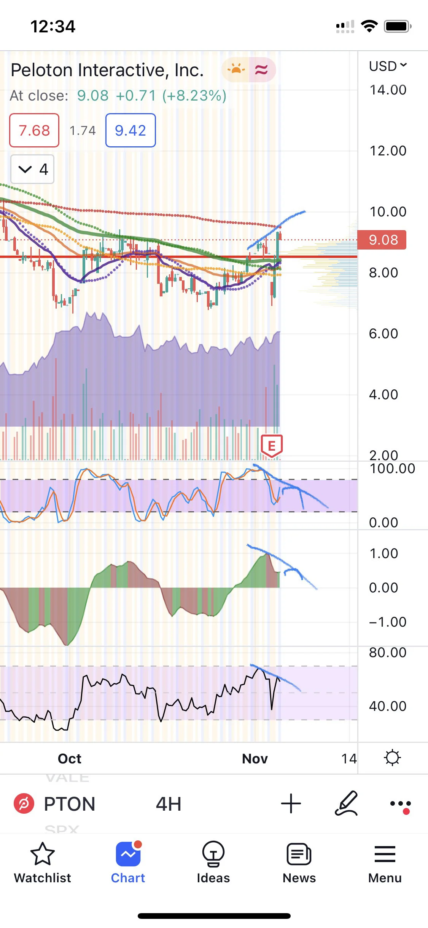The image size is (428, 928).
Task: Open the Menu tab
Action: (385, 862)
